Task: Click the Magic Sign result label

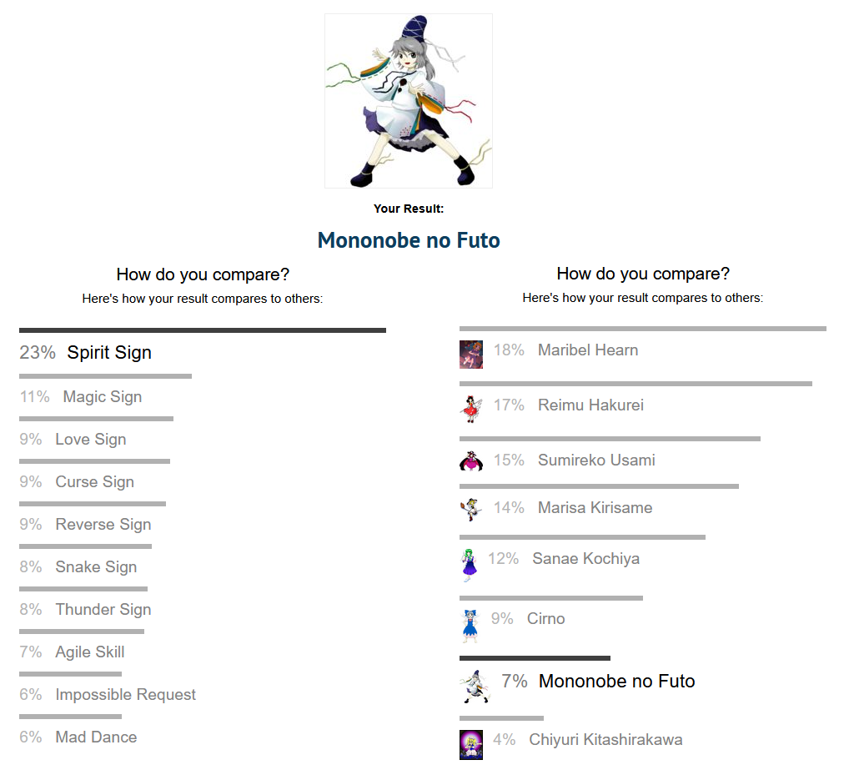Action: pyautogui.click(x=102, y=397)
